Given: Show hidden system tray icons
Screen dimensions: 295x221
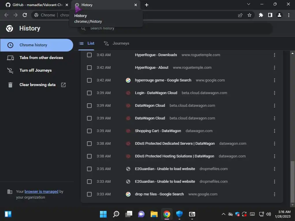Looking at the screenshot, I should [x=223, y=214].
